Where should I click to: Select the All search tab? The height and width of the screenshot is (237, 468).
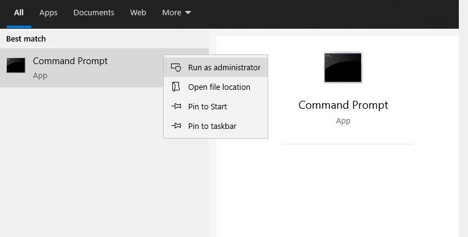click(x=19, y=13)
